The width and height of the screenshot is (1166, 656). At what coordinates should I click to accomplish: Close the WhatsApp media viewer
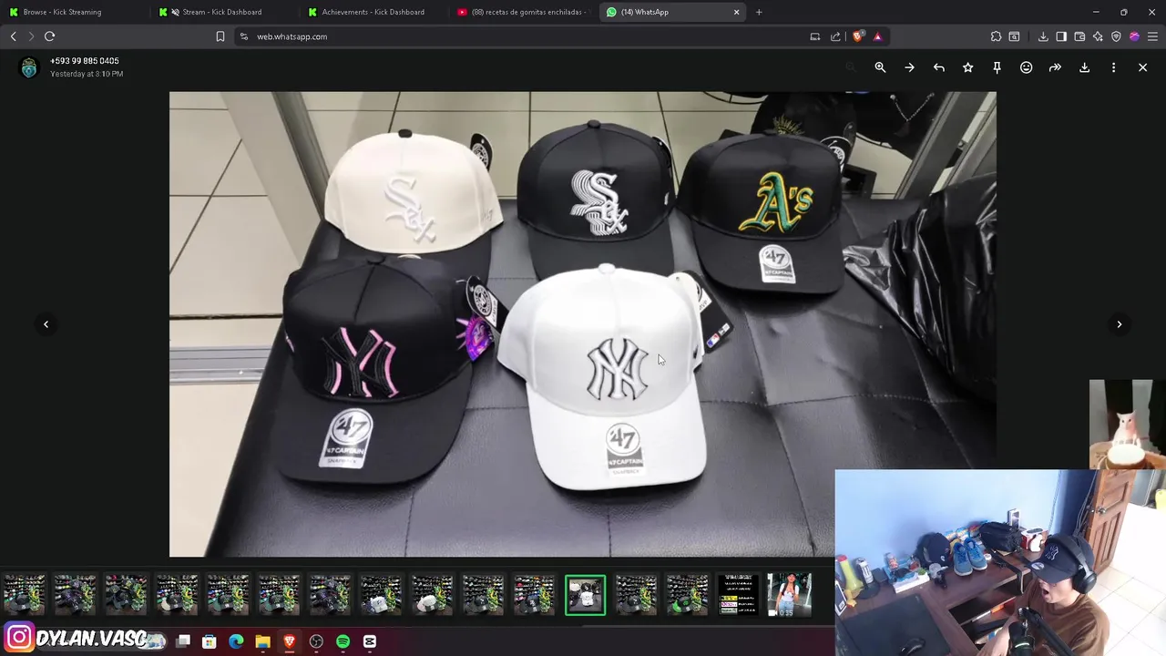pos(1142,67)
